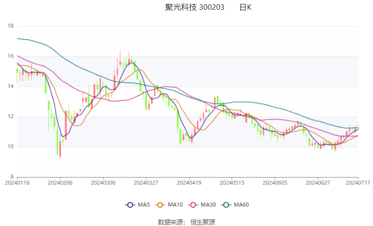This screenshot has height=226, width=373.
Task: Click x-axis date label 20240717
Action: tap(358, 183)
